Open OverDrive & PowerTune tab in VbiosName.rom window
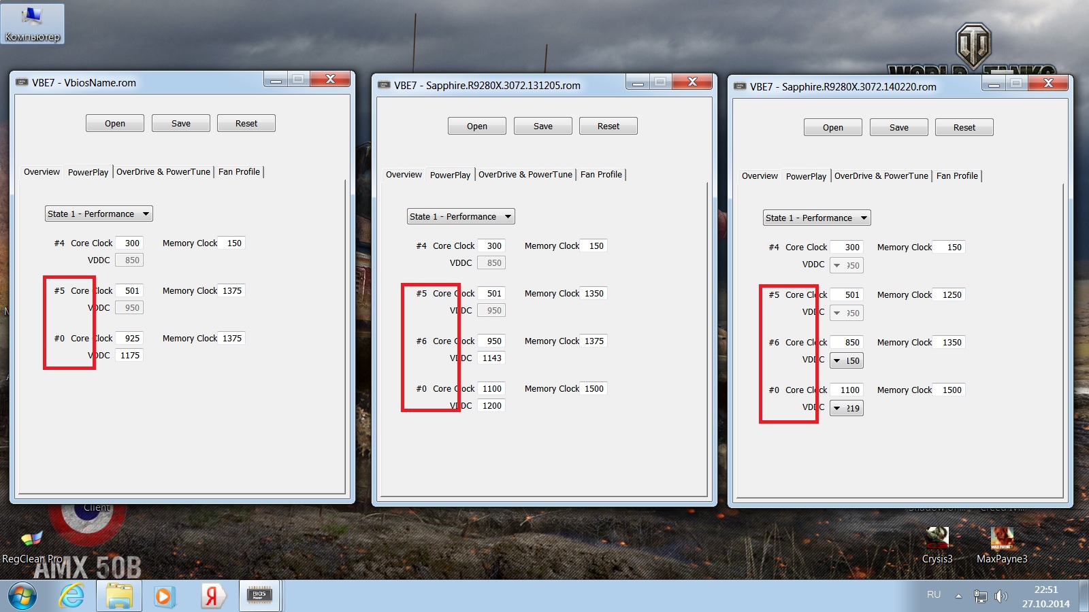 (163, 172)
